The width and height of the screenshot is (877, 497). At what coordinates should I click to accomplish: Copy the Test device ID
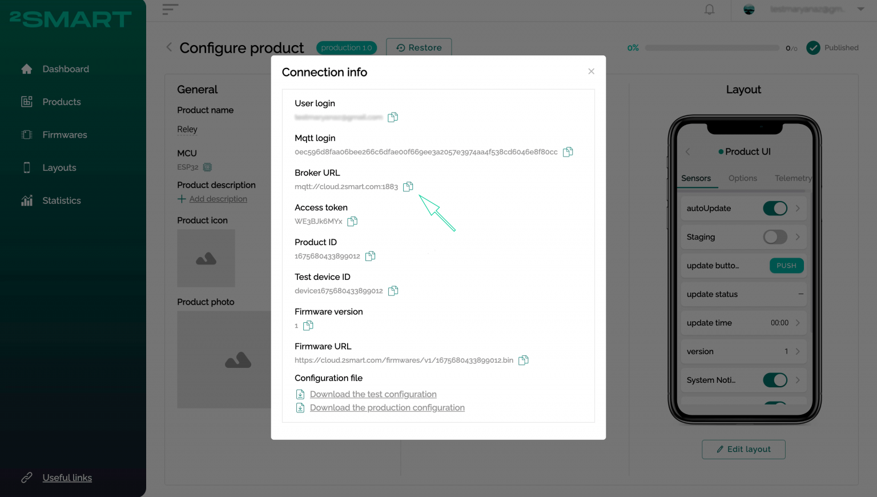(x=393, y=291)
